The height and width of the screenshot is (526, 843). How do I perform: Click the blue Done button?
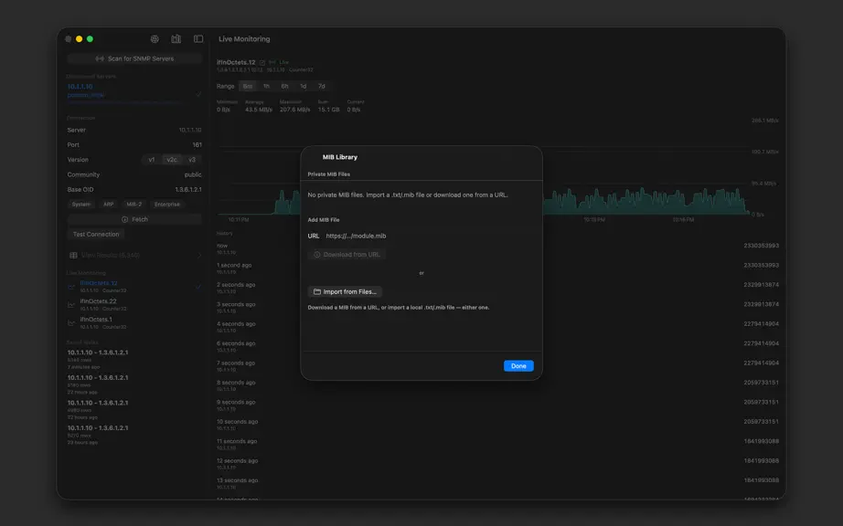click(x=518, y=365)
